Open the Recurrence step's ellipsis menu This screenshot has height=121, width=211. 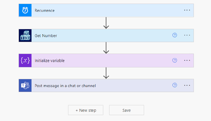[x=187, y=10]
